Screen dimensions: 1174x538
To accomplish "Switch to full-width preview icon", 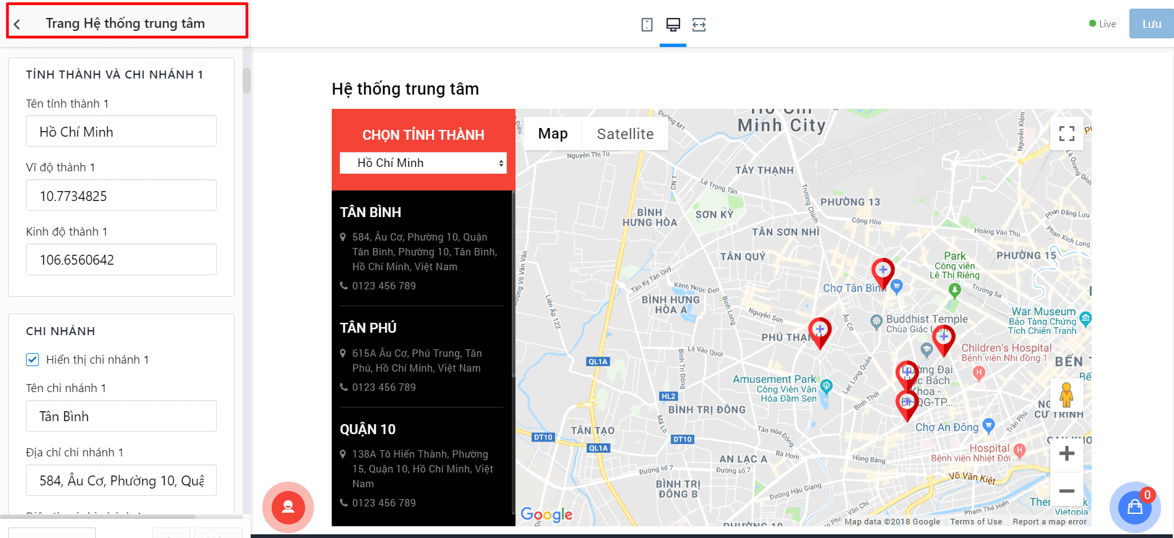I will pos(699,25).
